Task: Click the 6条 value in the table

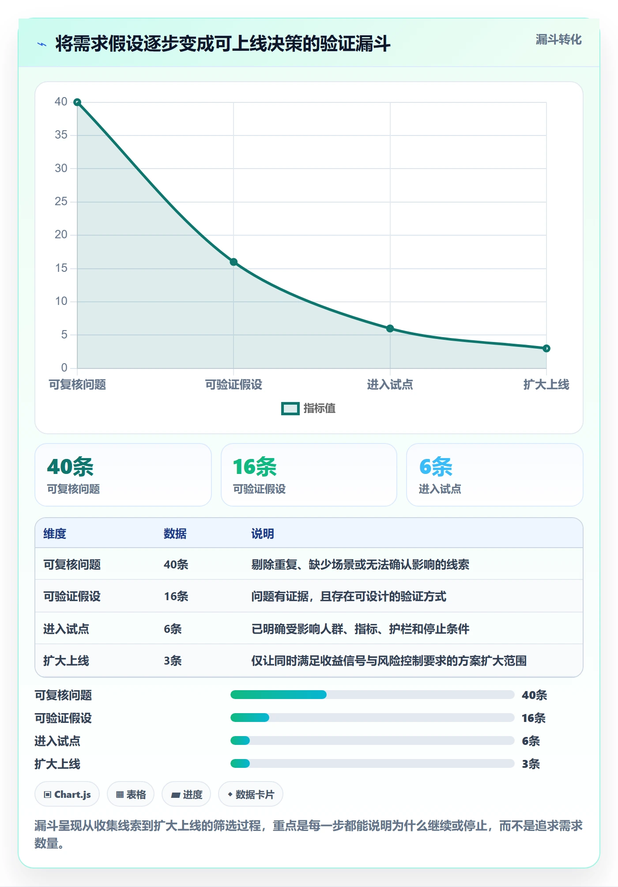Action: 173,629
